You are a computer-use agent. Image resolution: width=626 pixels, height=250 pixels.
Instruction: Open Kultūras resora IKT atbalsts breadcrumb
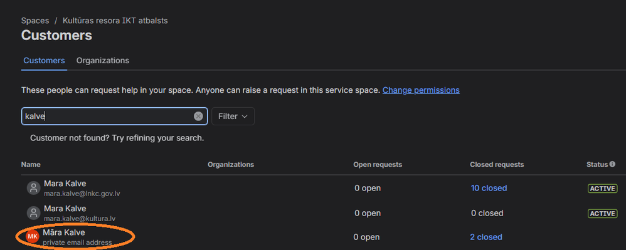(115, 21)
